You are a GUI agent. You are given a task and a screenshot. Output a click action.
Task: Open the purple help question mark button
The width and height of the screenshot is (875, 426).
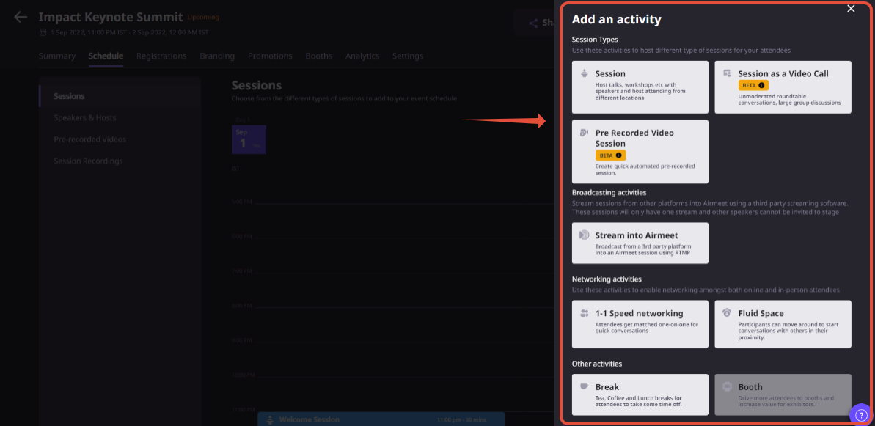pos(860,415)
